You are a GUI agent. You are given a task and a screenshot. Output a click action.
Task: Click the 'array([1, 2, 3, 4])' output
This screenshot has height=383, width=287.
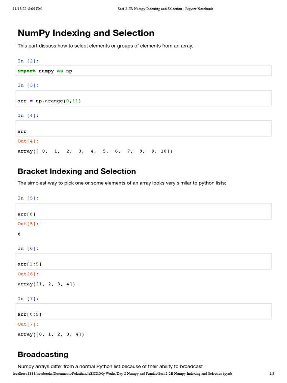click(x=46, y=284)
